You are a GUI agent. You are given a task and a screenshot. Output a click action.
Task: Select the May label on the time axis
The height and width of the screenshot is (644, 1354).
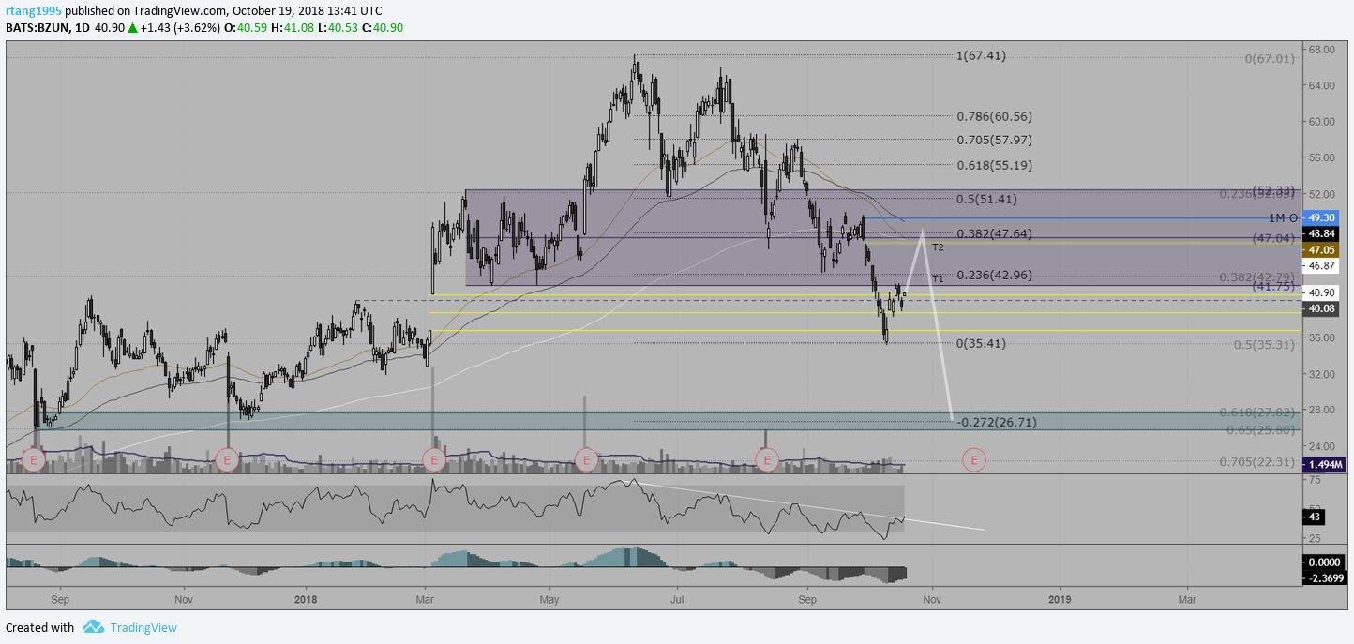[550, 598]
